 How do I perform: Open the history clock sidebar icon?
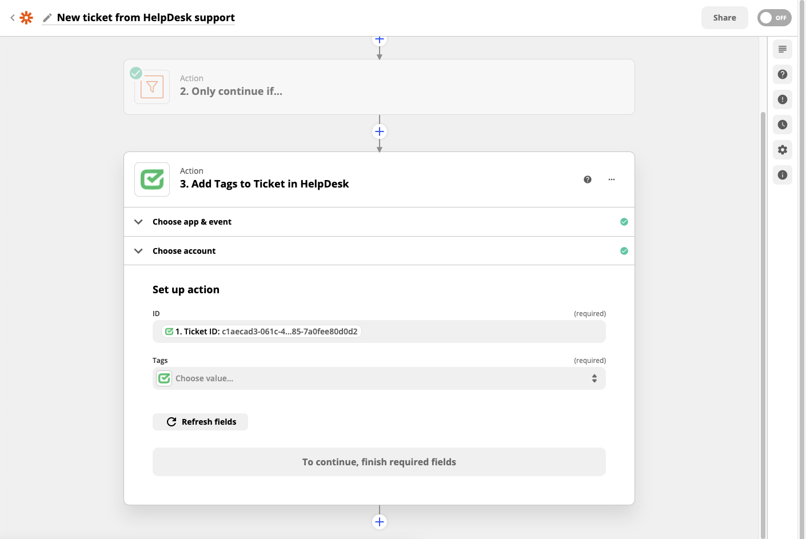point(783,125)
